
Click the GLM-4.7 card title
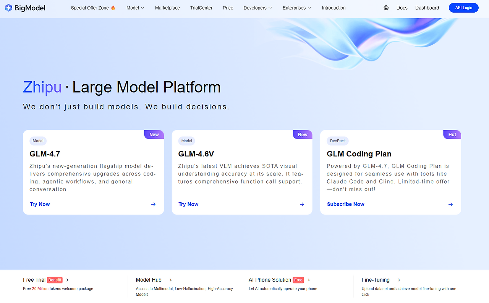[45, 154]
